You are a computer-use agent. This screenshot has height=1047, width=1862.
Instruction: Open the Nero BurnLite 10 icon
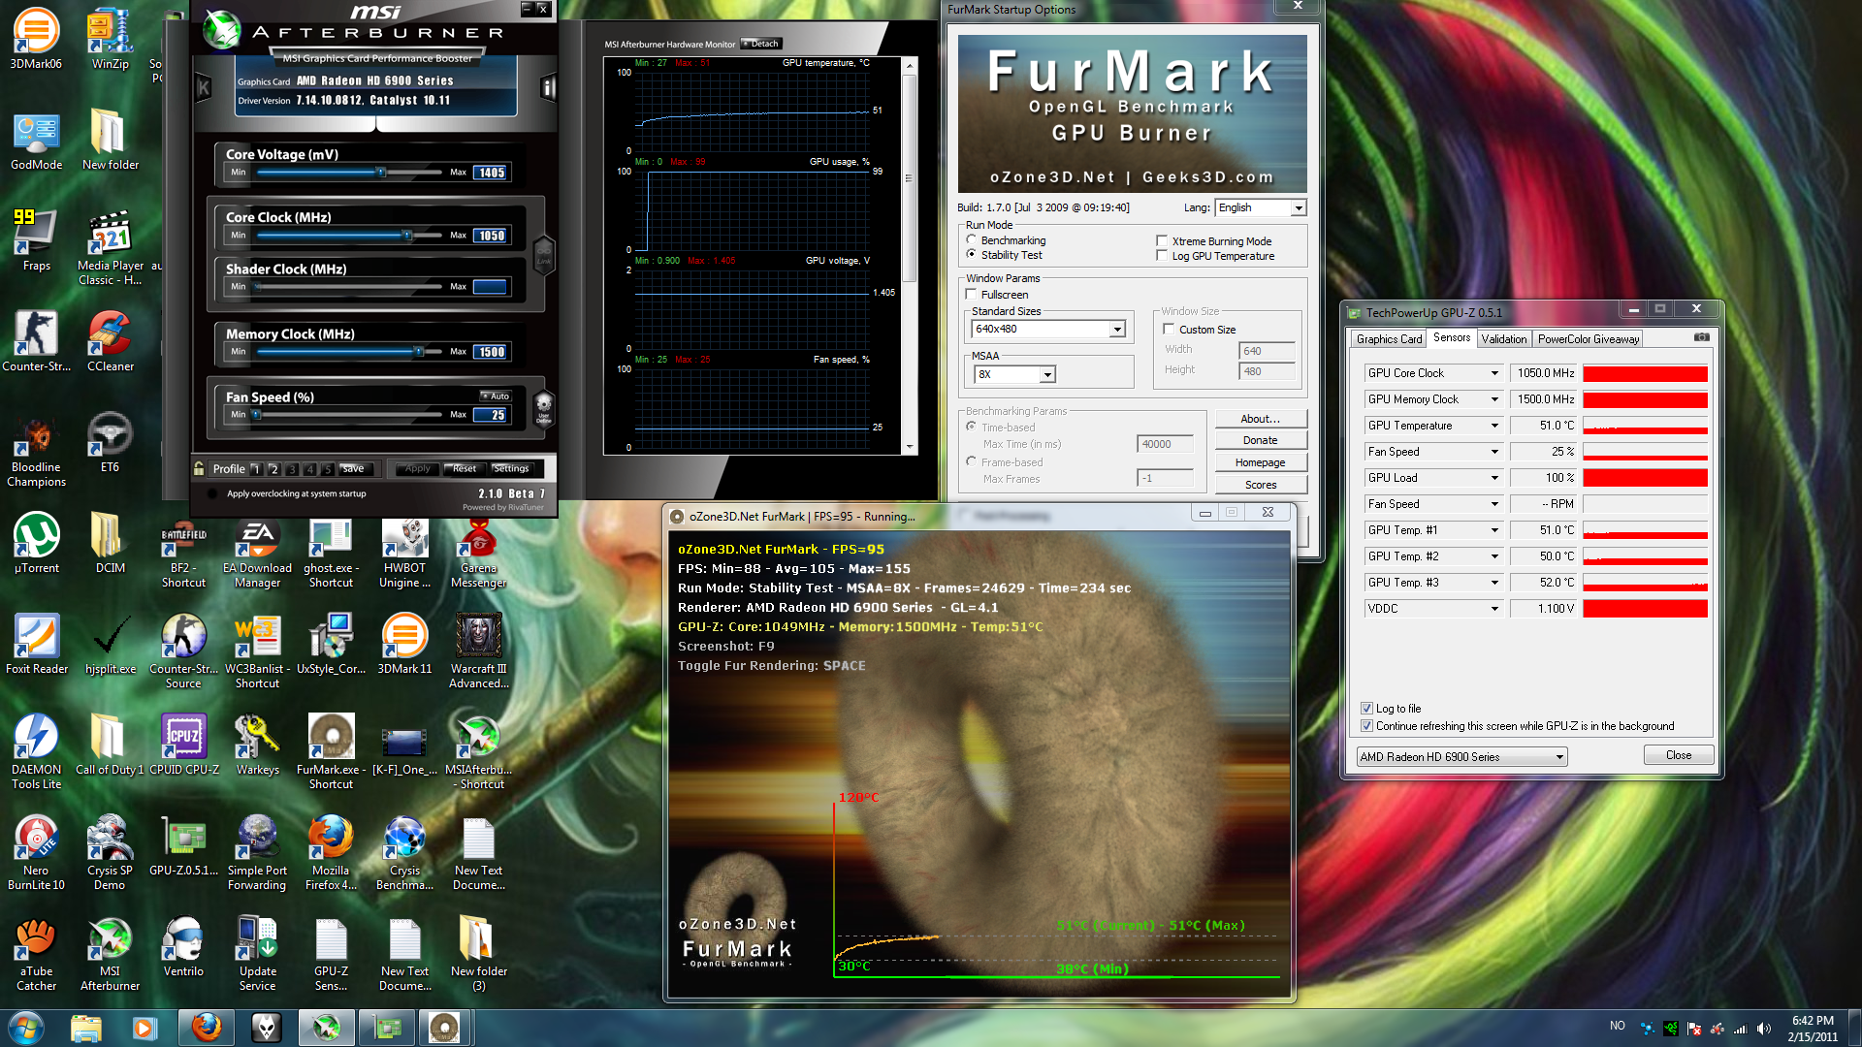(36, 852)
